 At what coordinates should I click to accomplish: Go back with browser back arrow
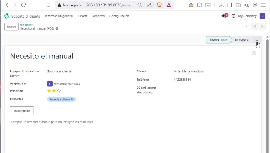click(x=7, y=5)
